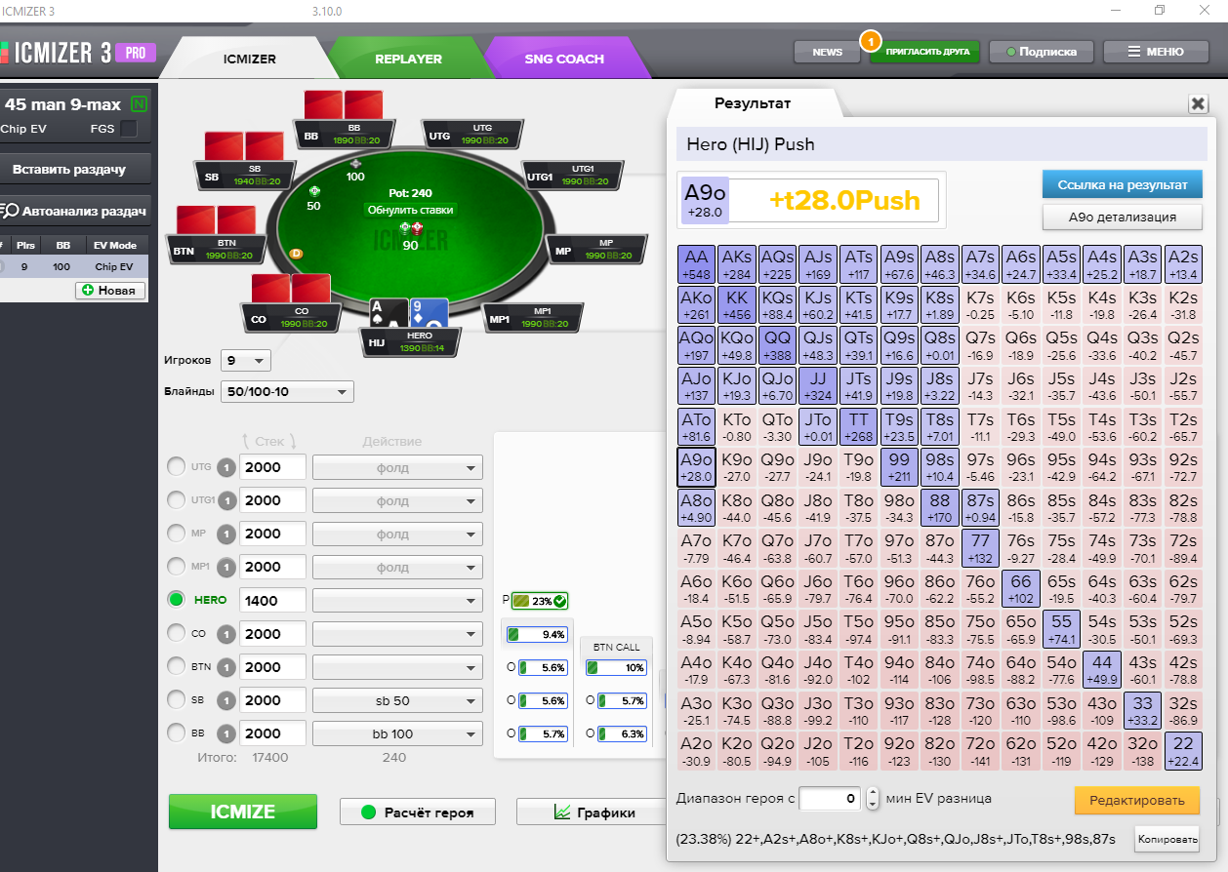Viewport: 1228px width, 872px height.
Task: Switch to the REPLAYER tab
Action: (x=408, y=59)
